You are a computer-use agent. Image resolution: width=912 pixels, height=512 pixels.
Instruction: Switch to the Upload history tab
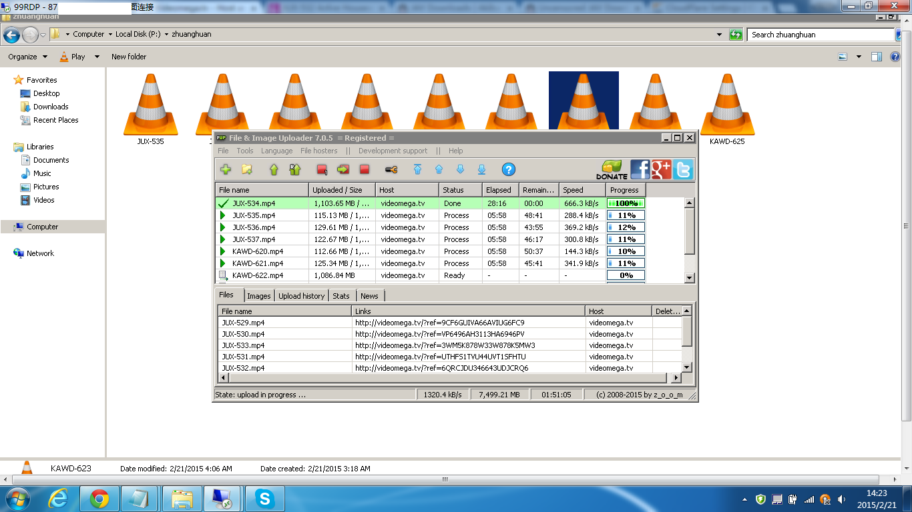(x=301, y=296)
